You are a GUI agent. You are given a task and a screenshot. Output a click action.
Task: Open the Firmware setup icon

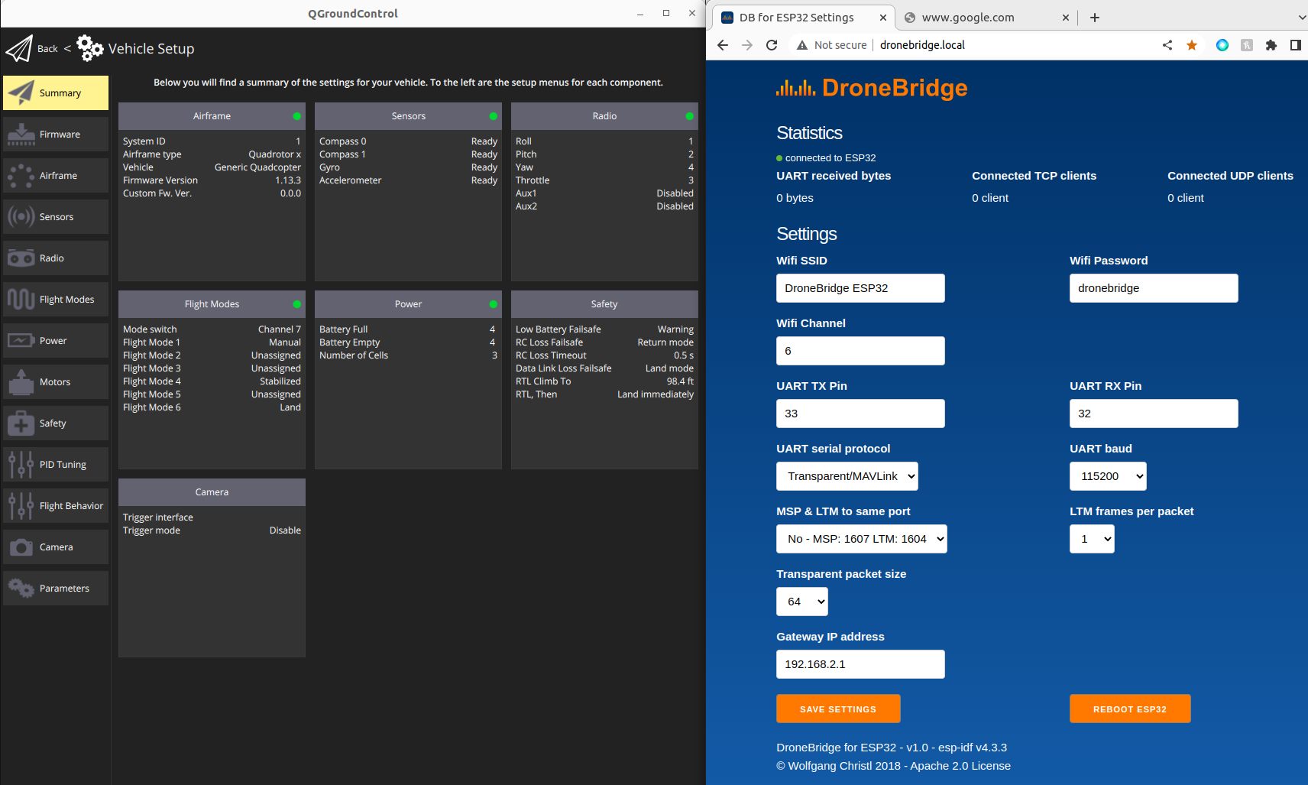(x=21, y=135)
